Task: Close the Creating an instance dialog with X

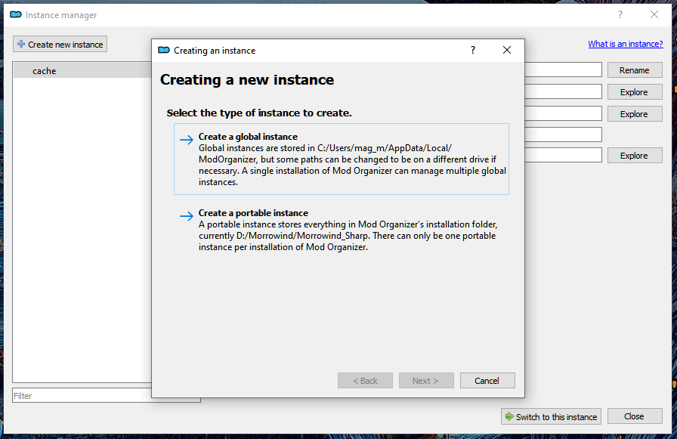Action: click(507, 51)
